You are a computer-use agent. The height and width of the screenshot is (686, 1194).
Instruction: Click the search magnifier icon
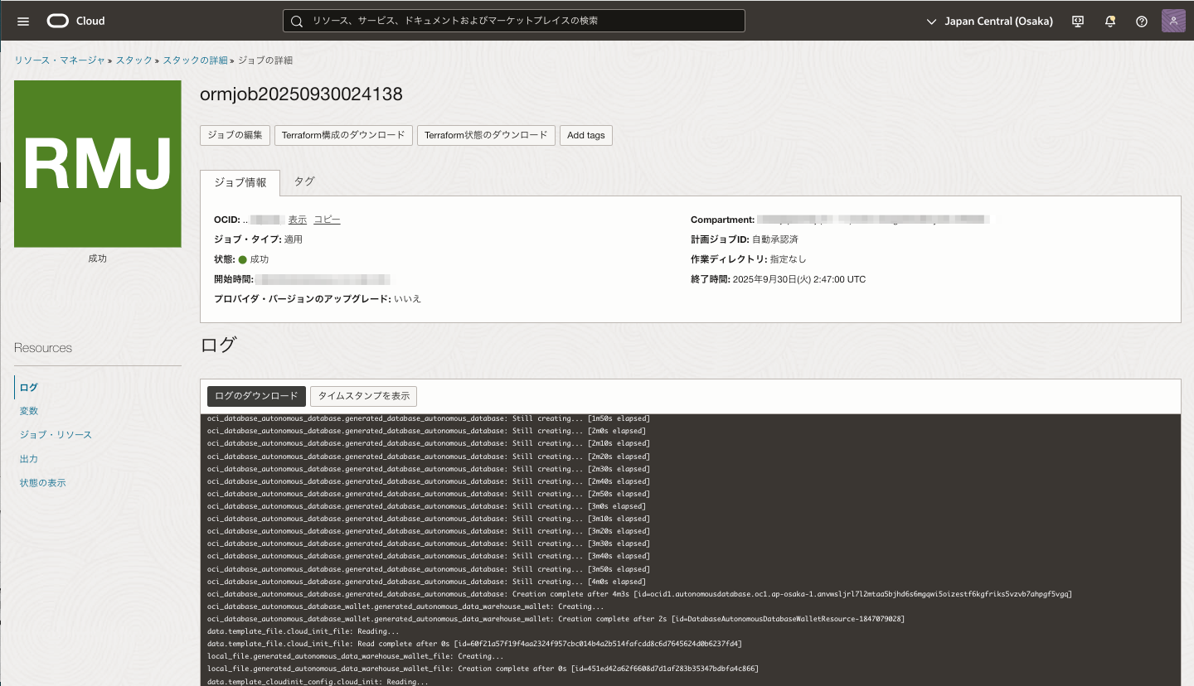tap(297, 21)
